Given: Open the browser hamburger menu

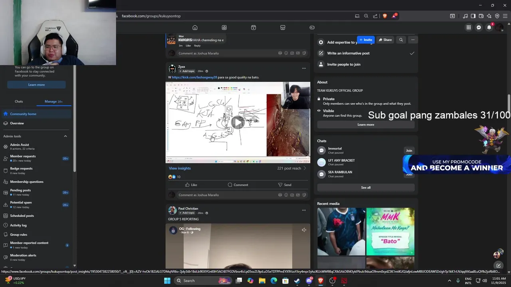Looking at the screenshot, I should [505, 16].
